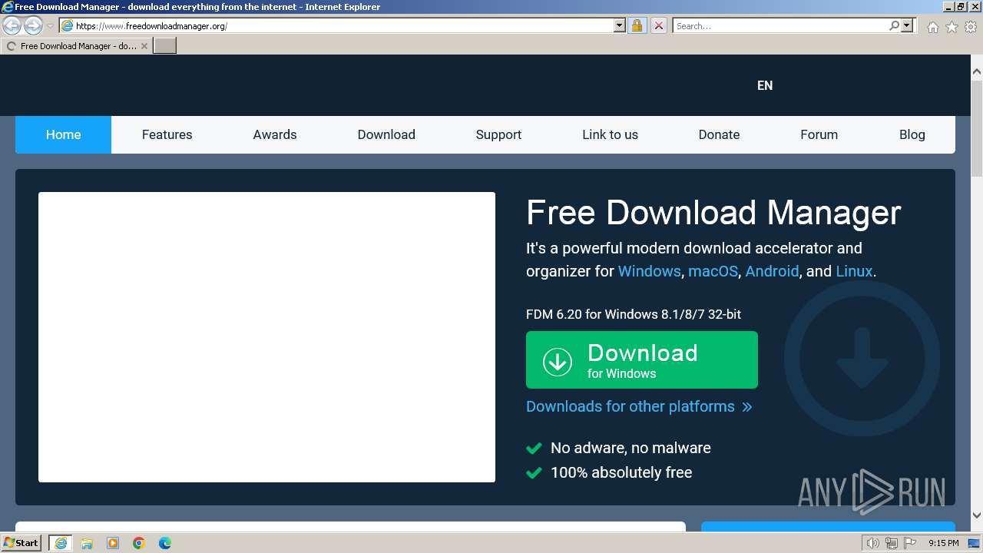Open the recent pages dropdown arrow

(x=51, y=26)
